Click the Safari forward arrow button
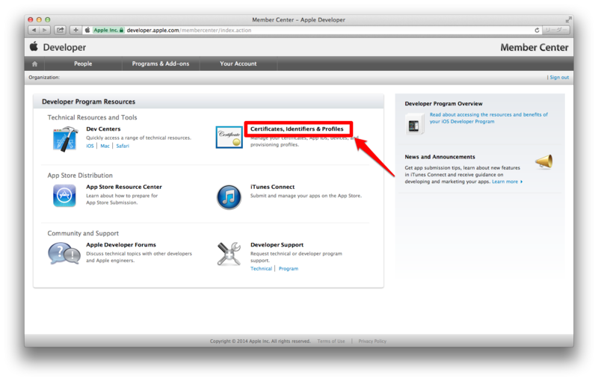Image resolution: width=598 pixels, height=381 pixels. [45, 30]
